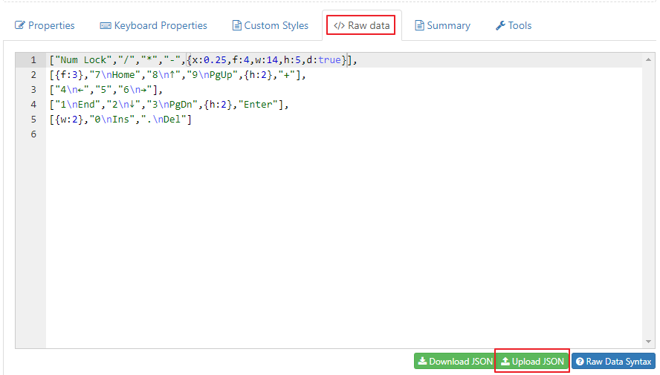Click the question mark icon for Raw Data Syntax
Image resolution: width=660 pixels, height=375 pixels.
(580, 362)
